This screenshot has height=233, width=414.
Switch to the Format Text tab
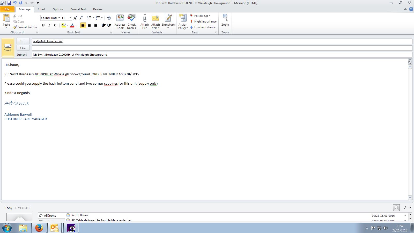pyautogui.click(x=78, y=9)
